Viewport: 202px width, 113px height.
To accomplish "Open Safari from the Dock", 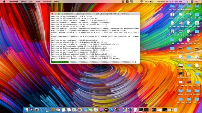I will pos(42,110).
